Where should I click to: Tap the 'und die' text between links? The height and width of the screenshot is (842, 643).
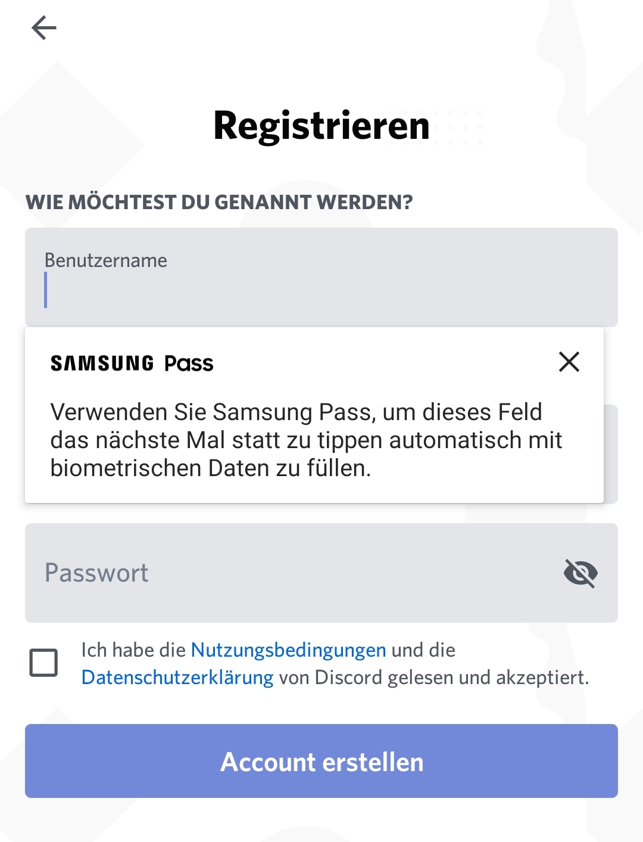click(423, 650)
